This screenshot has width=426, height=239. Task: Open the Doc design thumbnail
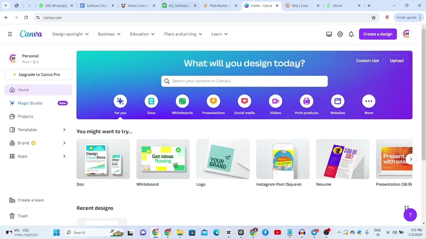(x=103, y=159)
